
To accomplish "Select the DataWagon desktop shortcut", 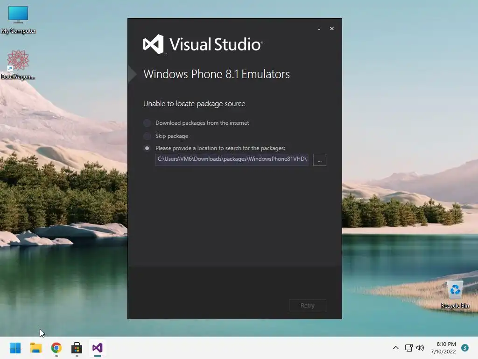I will [x=18, y=65].
